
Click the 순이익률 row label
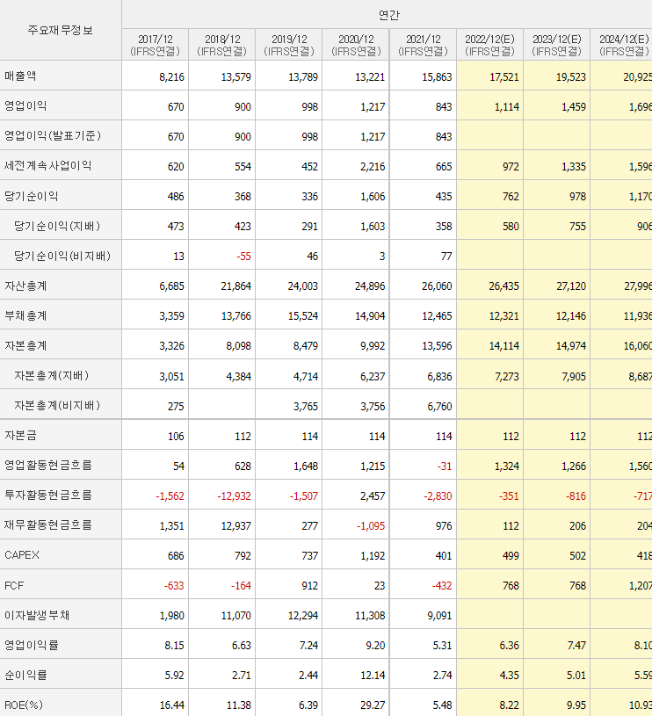[25, 675]
